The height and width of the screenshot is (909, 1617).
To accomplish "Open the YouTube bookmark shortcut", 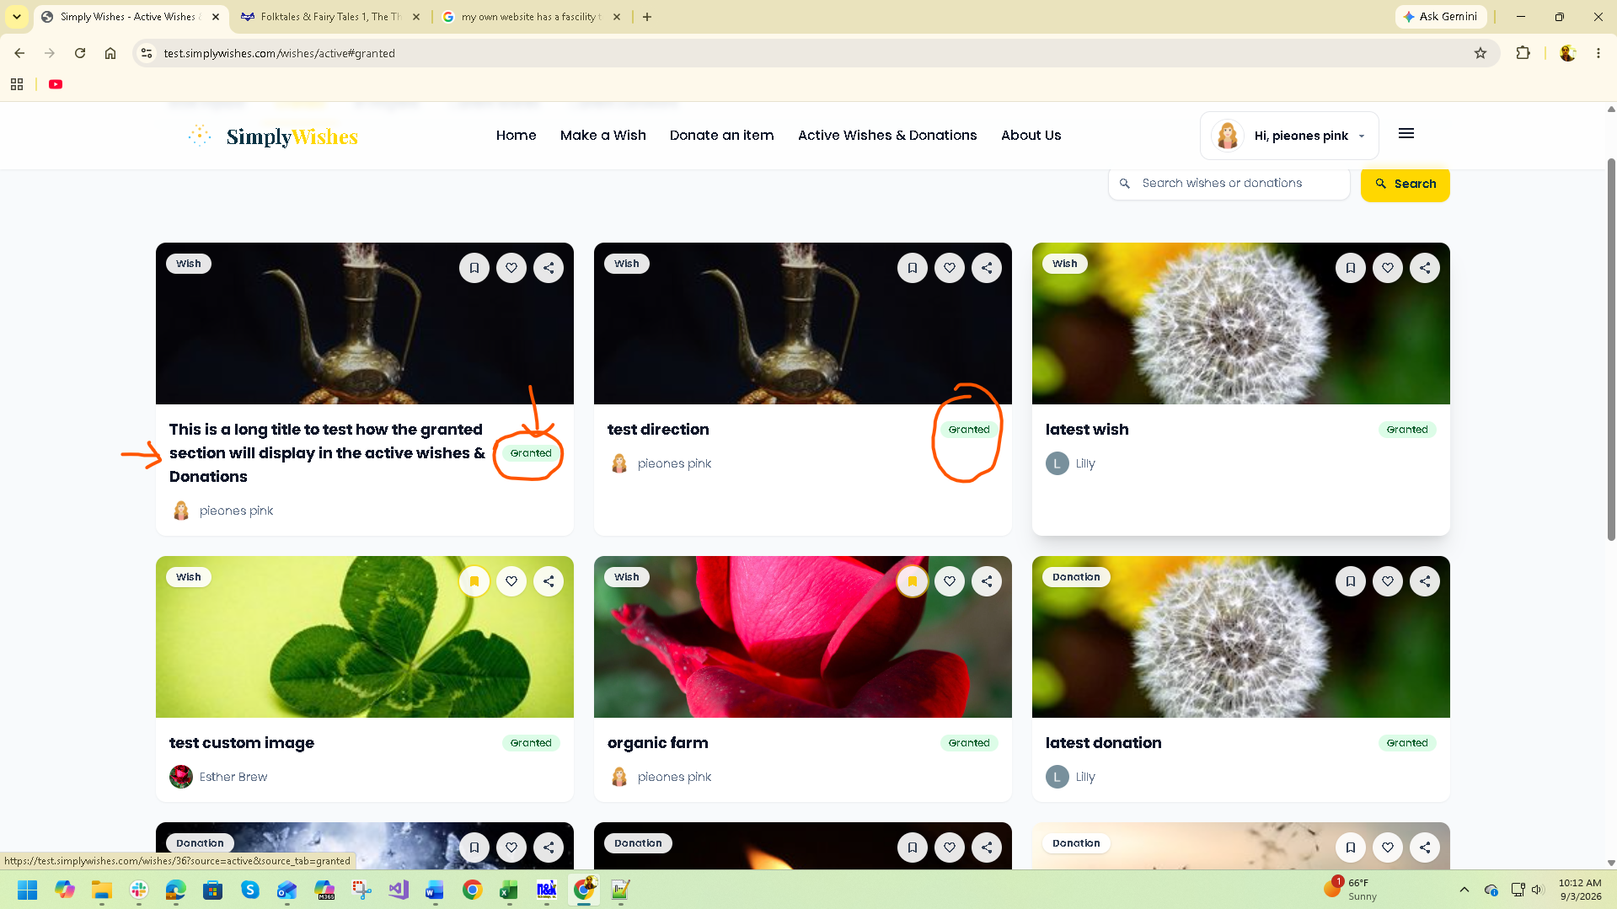I will pos(56,84).
